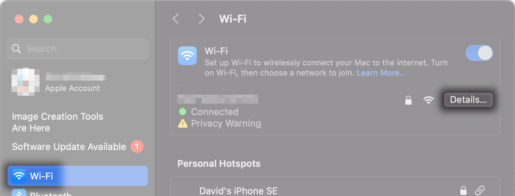Screen dimensions: 515x196
Task: Click the Bluetooth icon in the sidebar
Action: [x=19, y=193]
